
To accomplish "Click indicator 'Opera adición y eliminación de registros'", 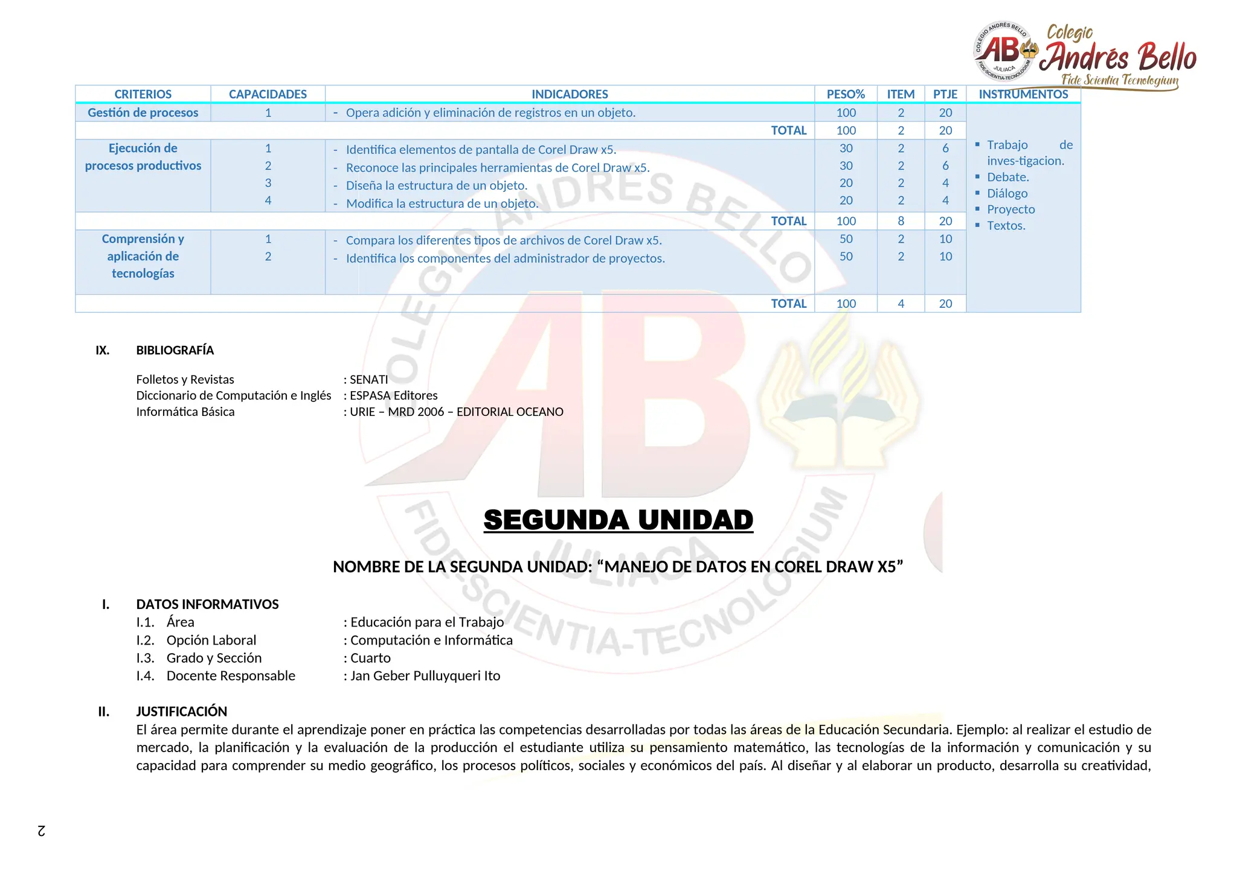I will (x=490, y=113).
